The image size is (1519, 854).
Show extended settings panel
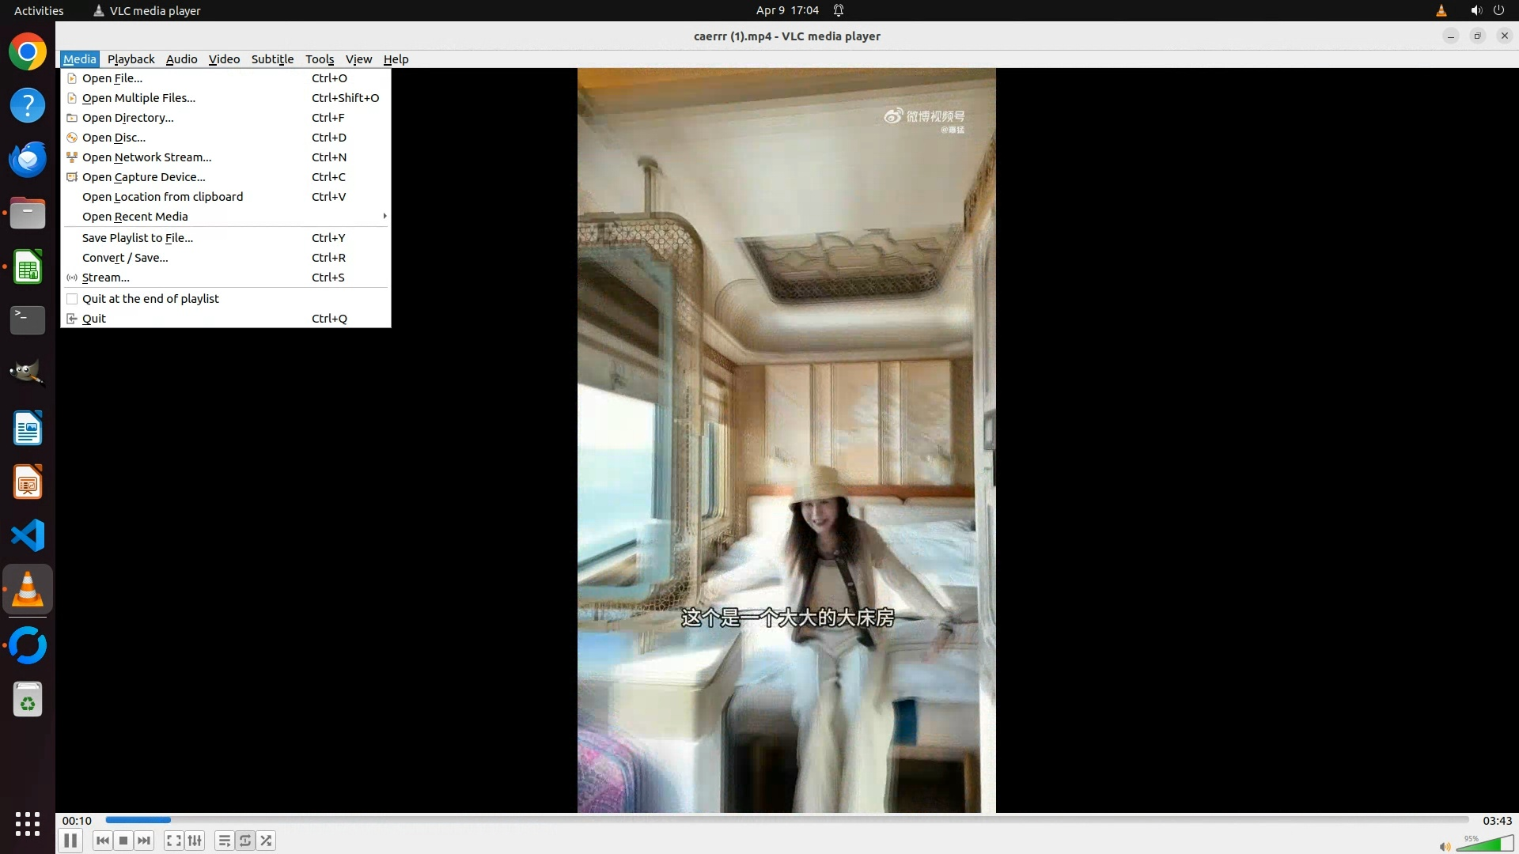(x=195, y=841)
